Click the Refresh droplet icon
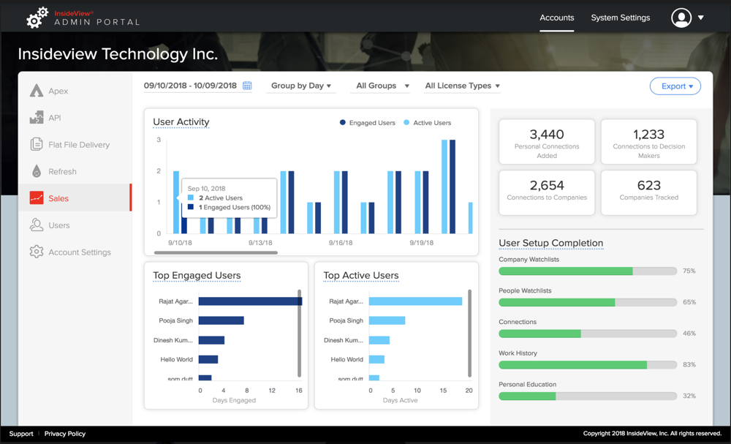 (x=37, y=171)
